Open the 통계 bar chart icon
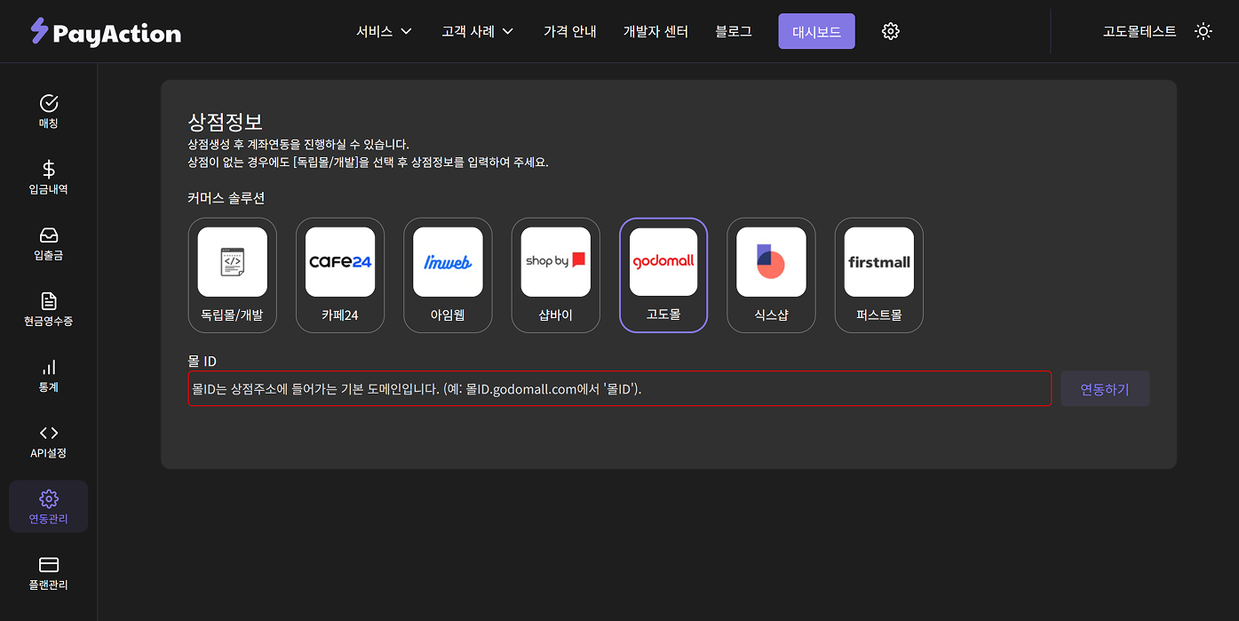 [x=49, y=367]
